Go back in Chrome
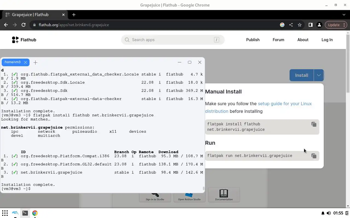The image size is (350, 218). 6,25
